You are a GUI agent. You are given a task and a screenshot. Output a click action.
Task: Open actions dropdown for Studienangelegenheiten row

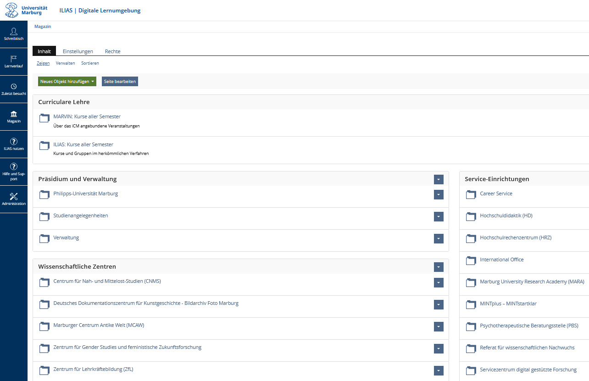tap(439, 217)
